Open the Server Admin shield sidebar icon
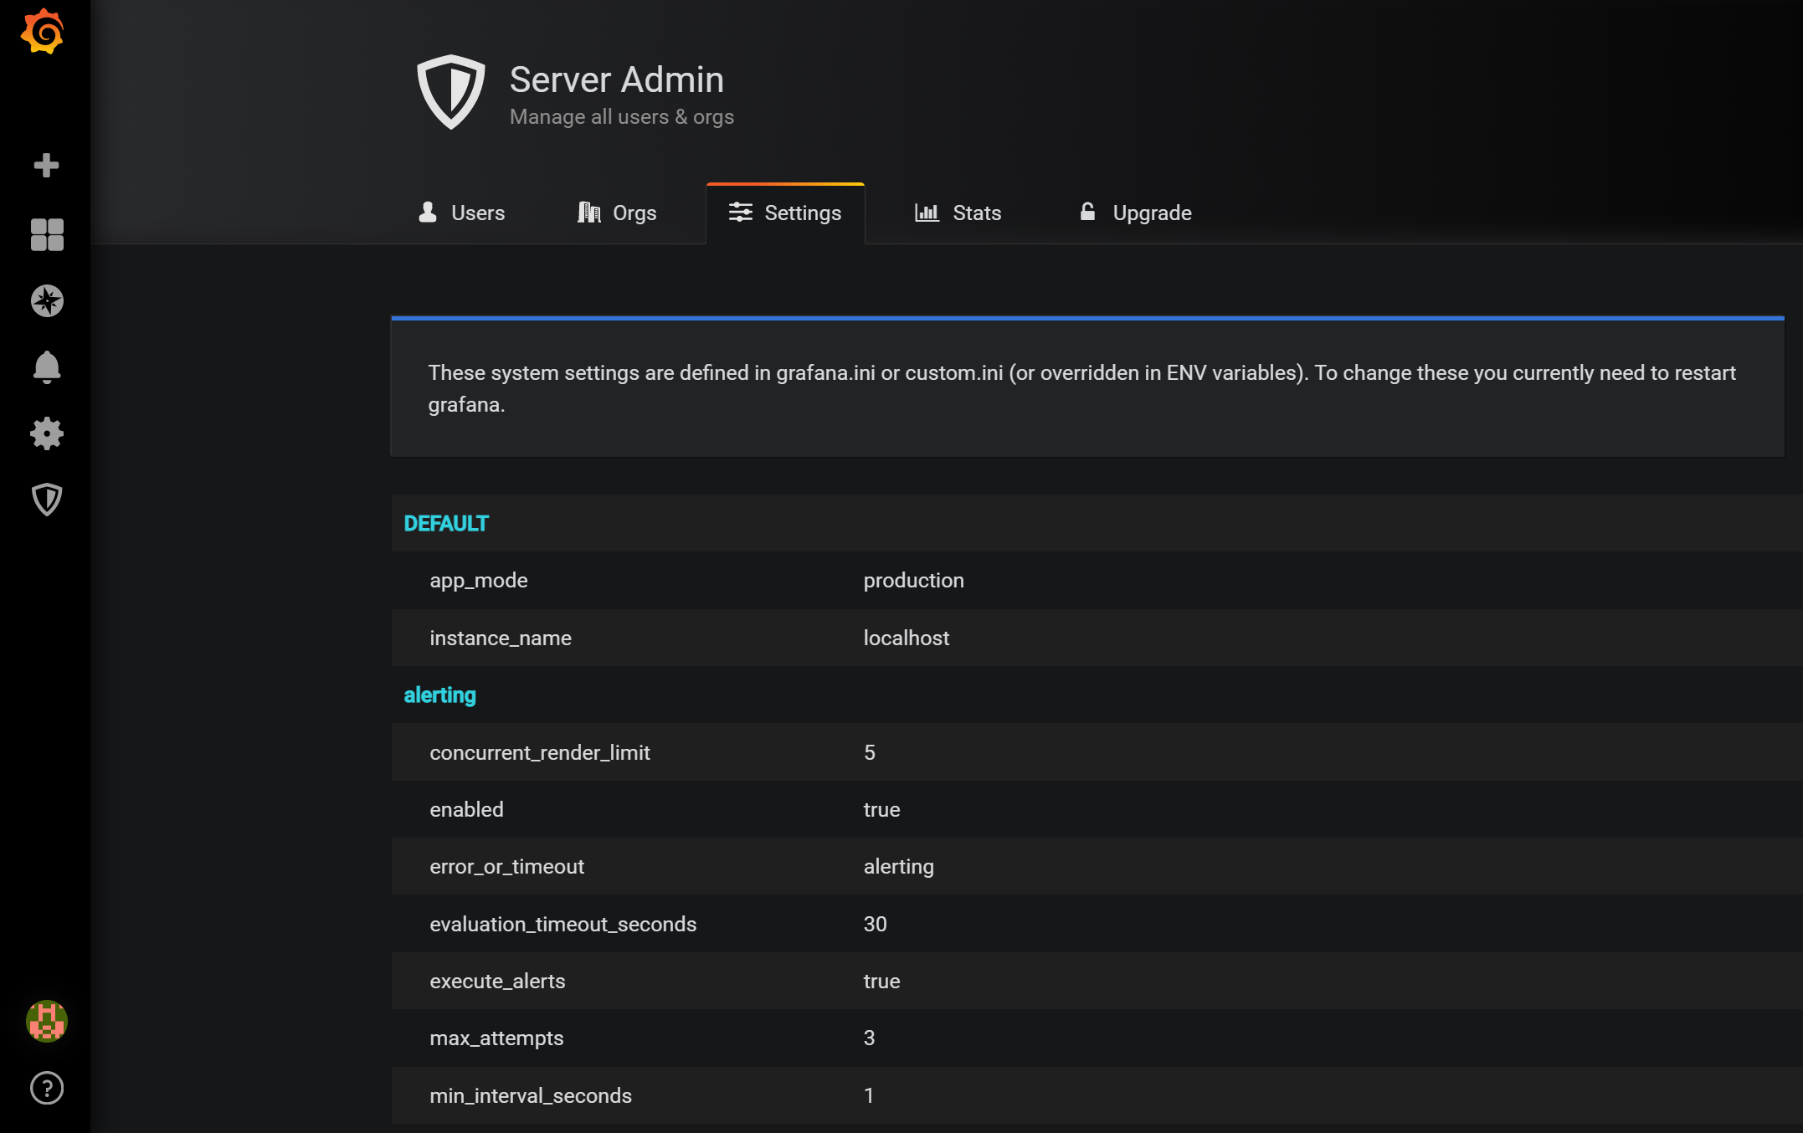The image size is (1803, 1133). [47, 500]
